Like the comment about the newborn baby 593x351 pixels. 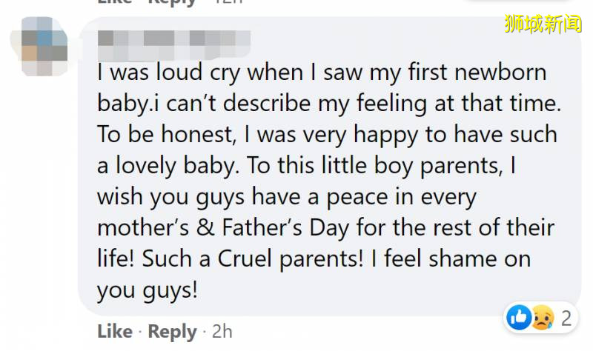click(115, 331)
